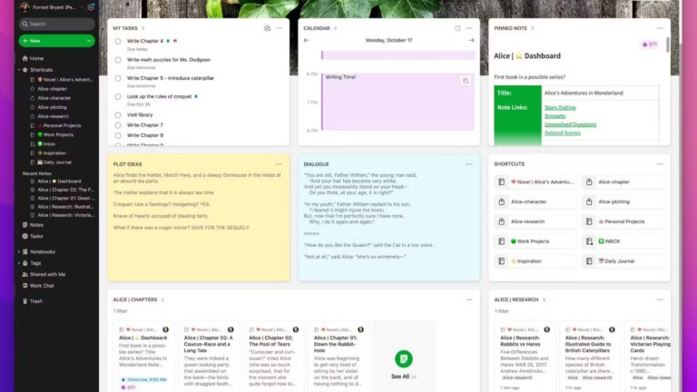Expand Calendar header arrow
This screenshot has width=697, height=392.
tap(335, 28)
